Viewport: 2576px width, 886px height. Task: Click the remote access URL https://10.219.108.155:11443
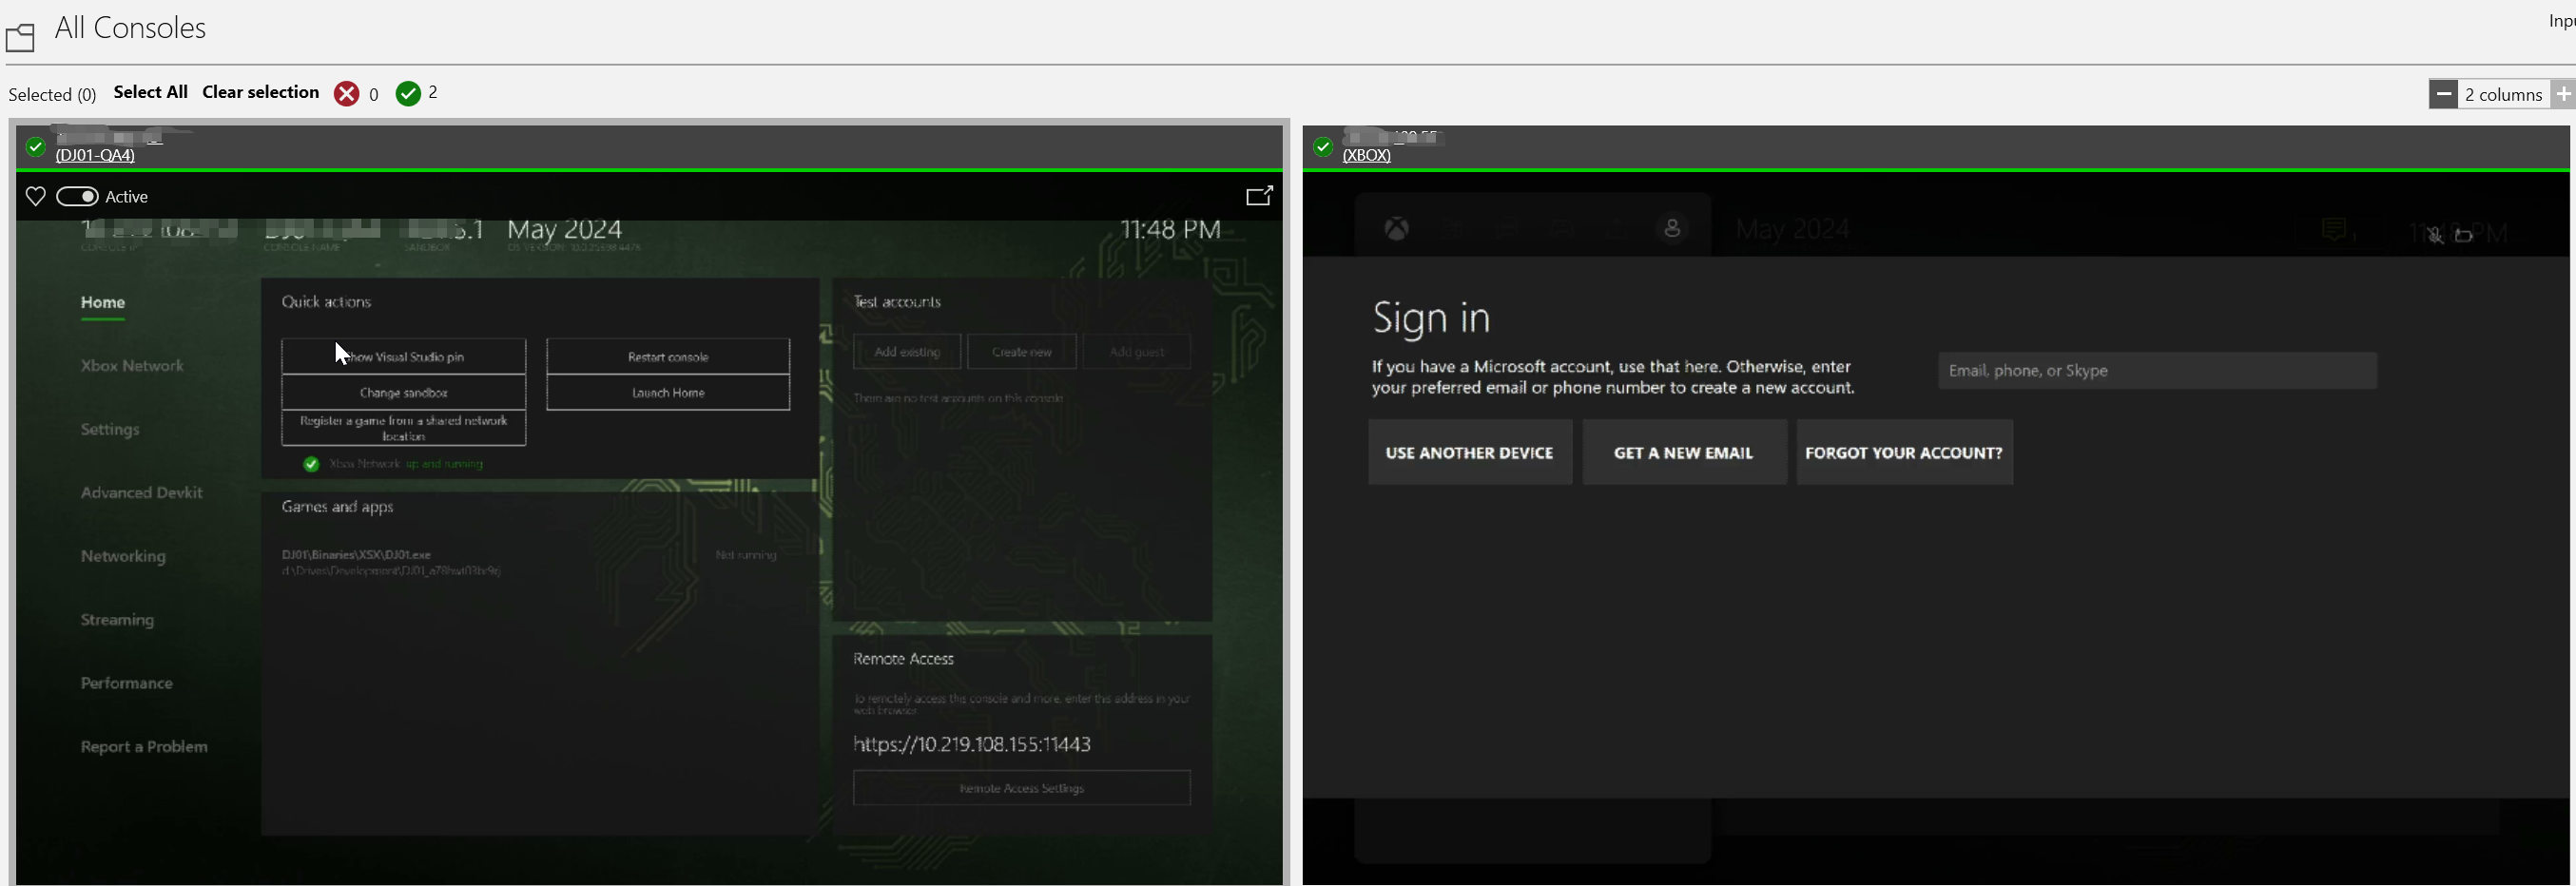tap(972, 745)
